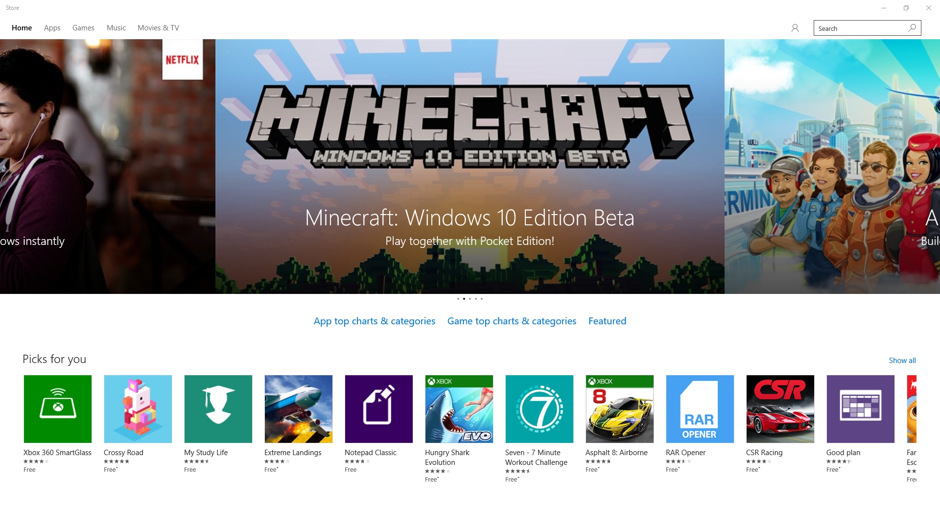Select the fourth carousel page dot
The width and height of the screenshot is (940, 509).
tap(476, 299)
